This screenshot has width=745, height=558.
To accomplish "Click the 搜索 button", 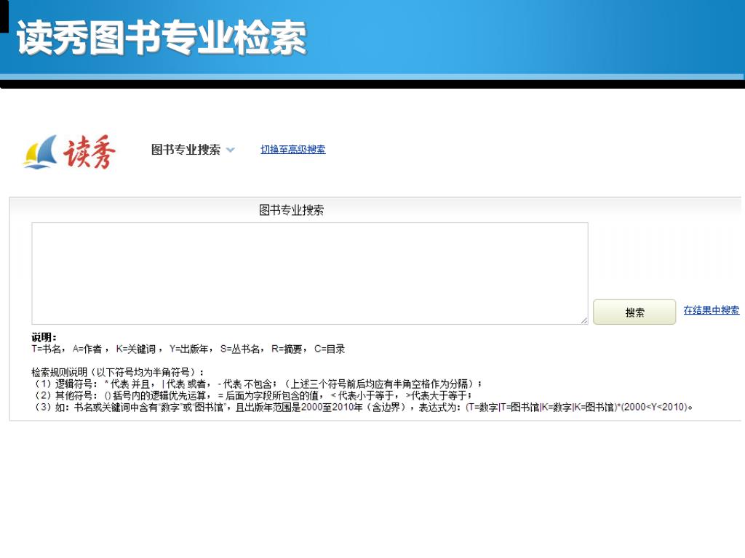I will pos(634,312).
